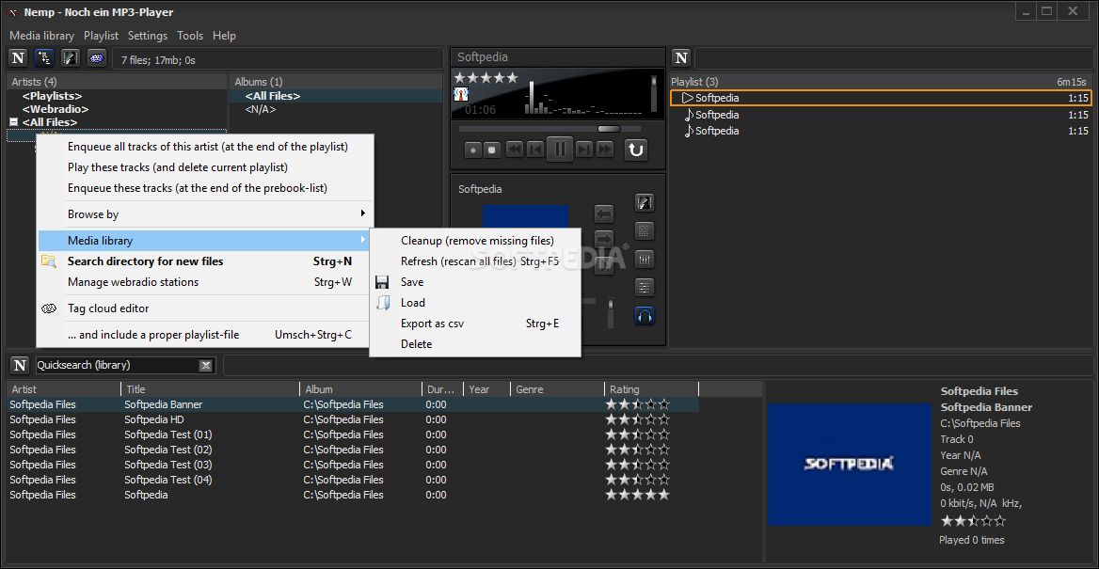Open the N menu beside Quicksearch
The width and height of the screenshot is (1099, 569).
click(21, 365)
